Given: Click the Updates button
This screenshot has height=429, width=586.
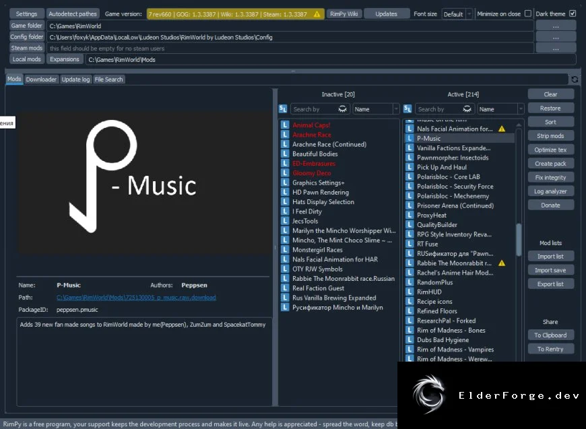Looking at the screenshot, I should coord(387,14).
